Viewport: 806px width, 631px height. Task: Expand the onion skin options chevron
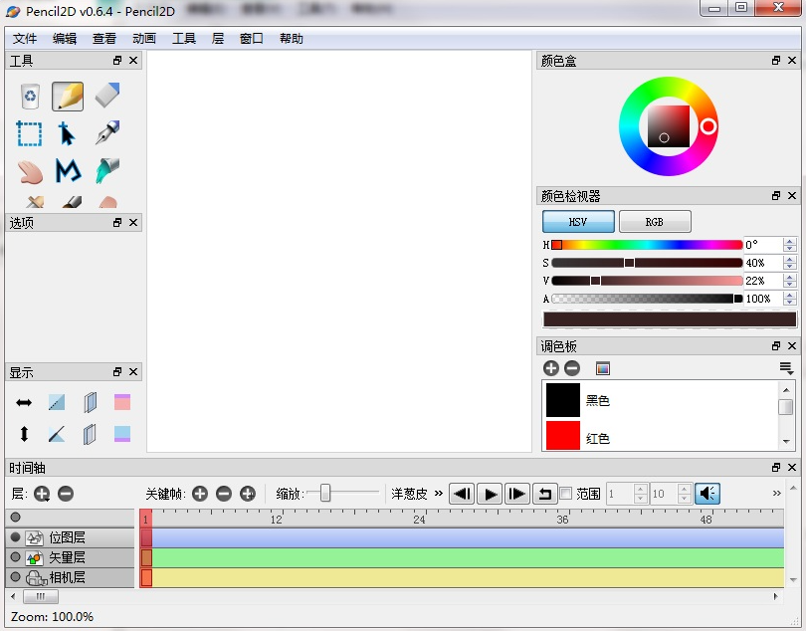click(x=439, y=493)
